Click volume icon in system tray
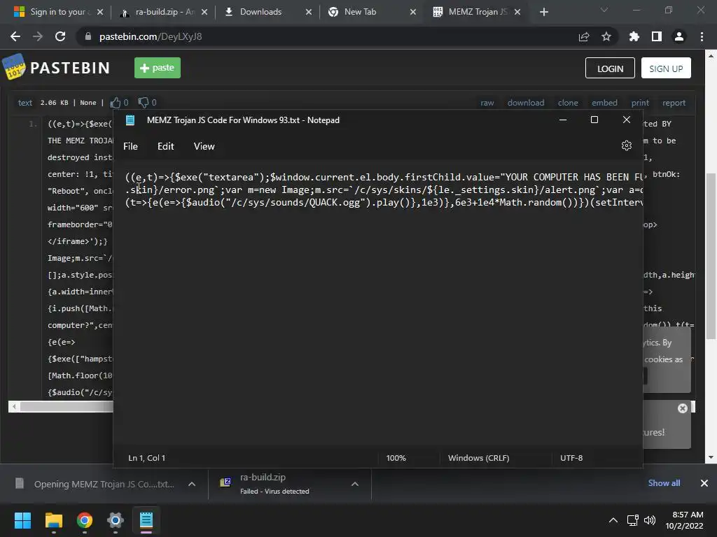Viewport: 717px width, 537px height. point(649,520)
